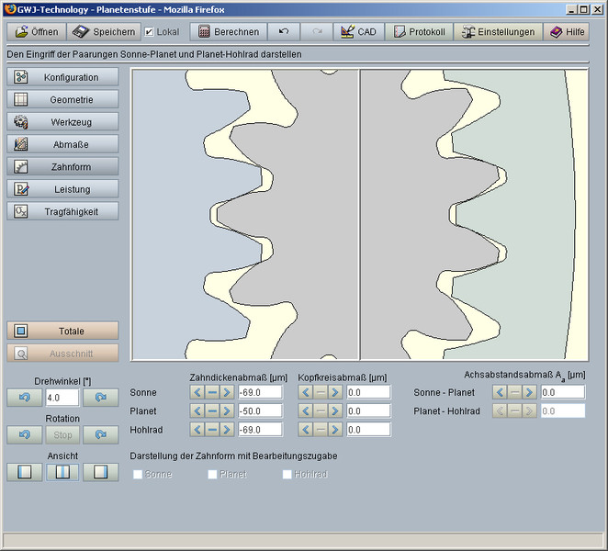Select the middle Ansicht view button

click(62, 472)
